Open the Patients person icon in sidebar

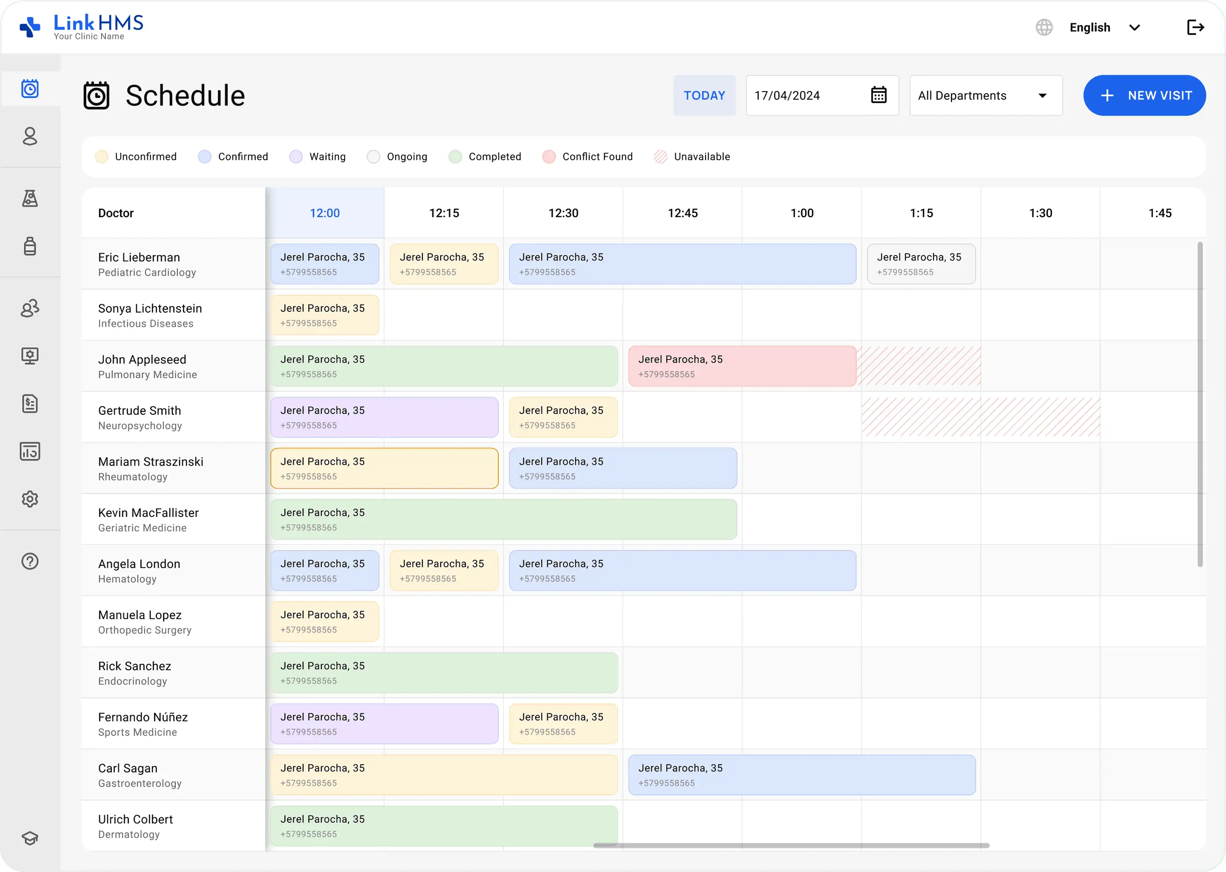pos(30,137)
